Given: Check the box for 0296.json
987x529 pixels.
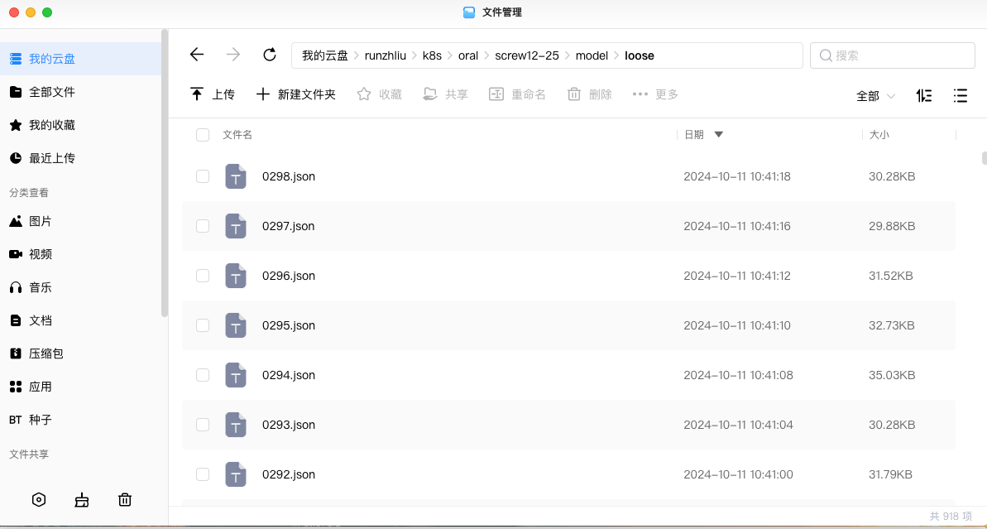Looking at the screenshot, I should coord(203,276).
